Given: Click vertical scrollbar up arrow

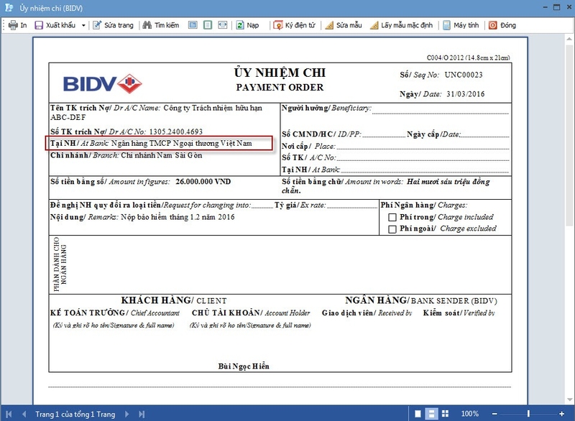Looking at the screenshot, I should 569,39.
